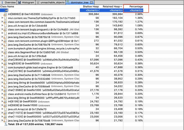Select java.util.ArrayList @ 0x12fa9e70 row

point(72,109)
